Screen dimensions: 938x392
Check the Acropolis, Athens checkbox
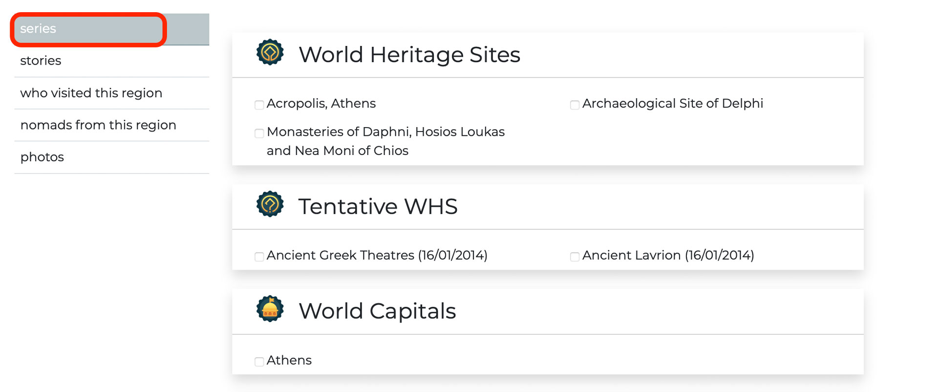259,105
